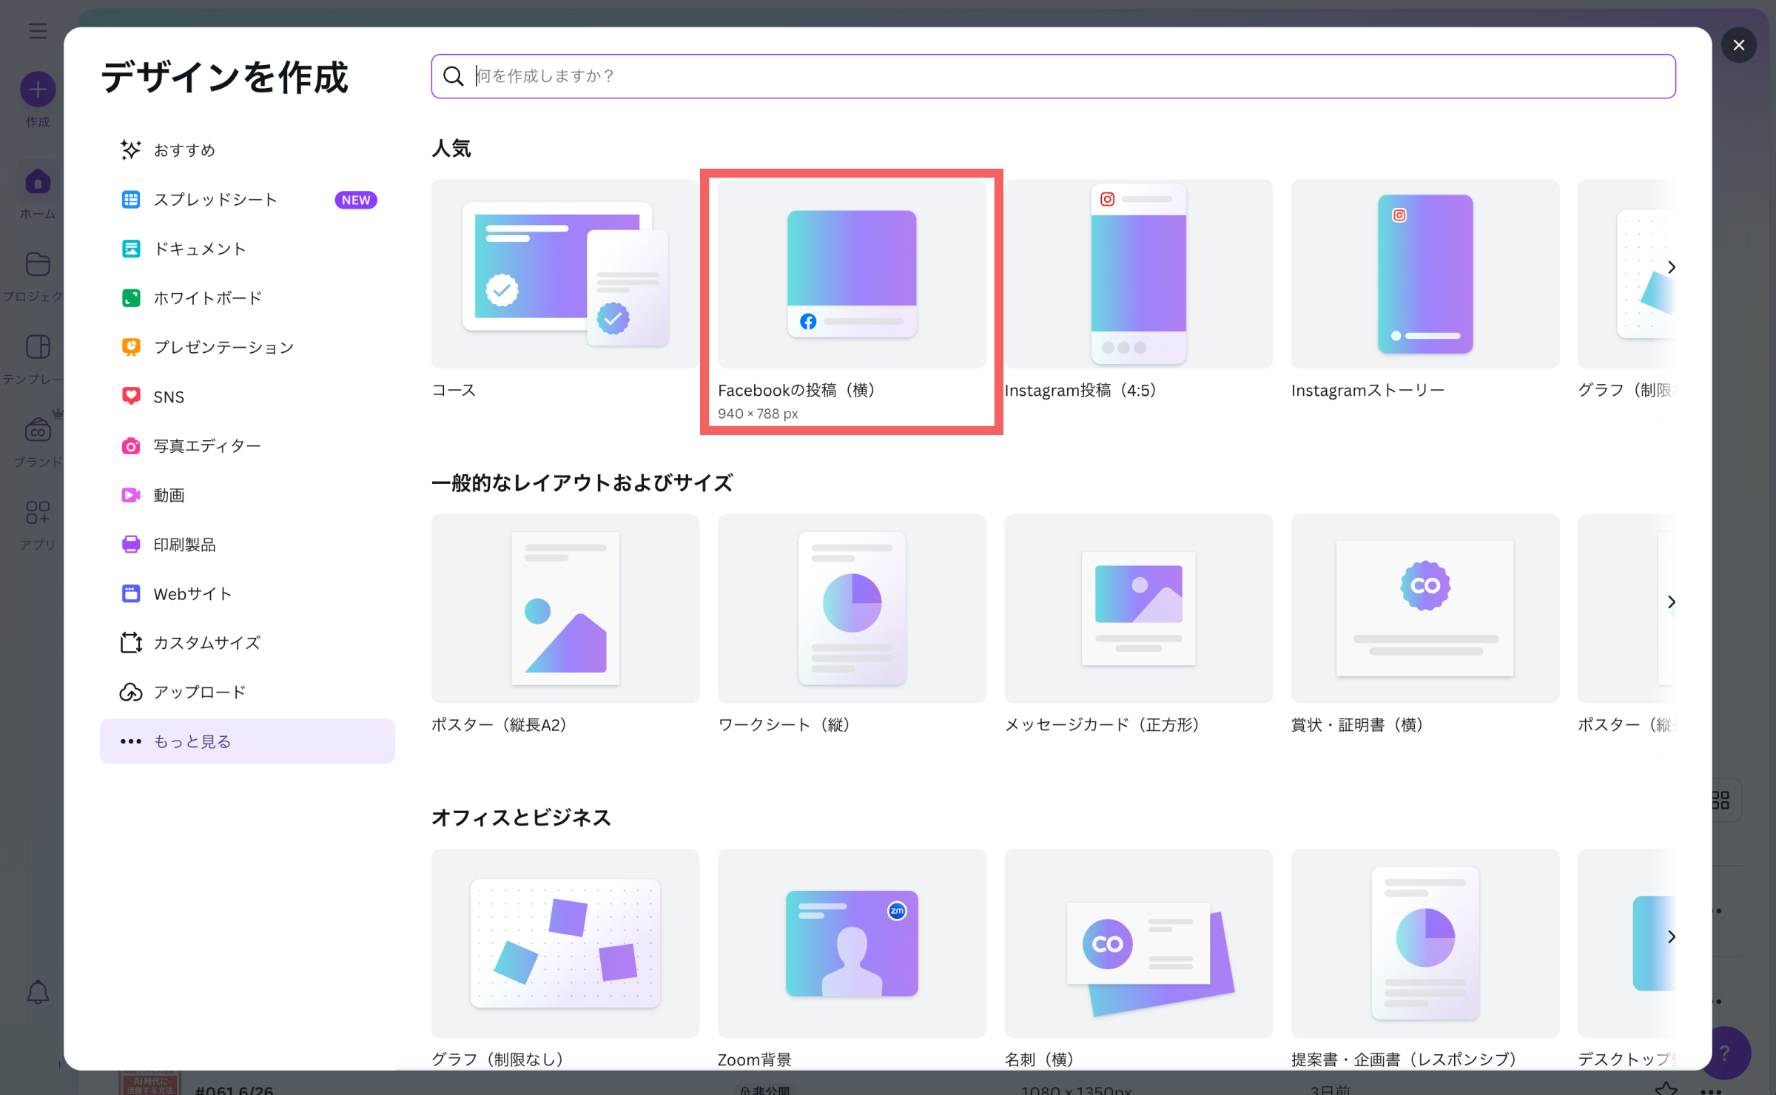The height and width of the screenshot is (1095, 1776).
Task: Open プレゼンテーション category
Action: [x=223, y=347]
